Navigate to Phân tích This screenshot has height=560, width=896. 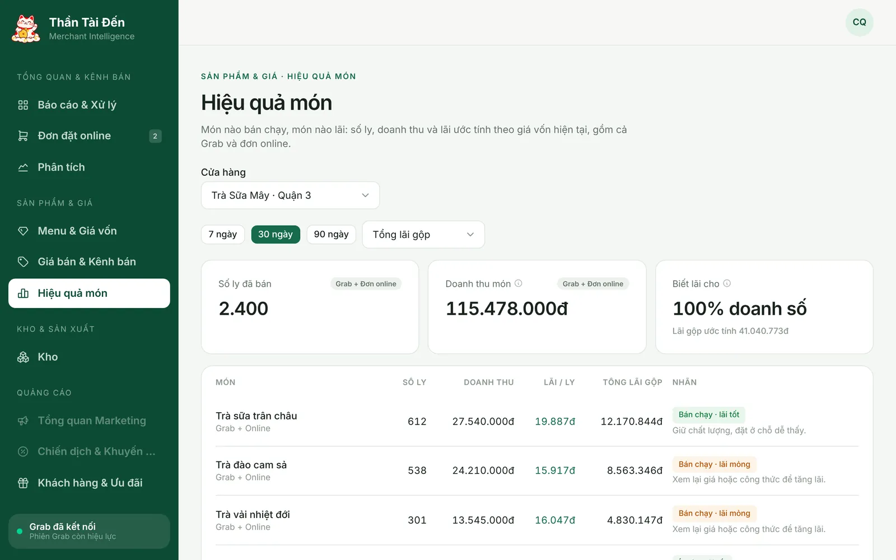[89, 167]
